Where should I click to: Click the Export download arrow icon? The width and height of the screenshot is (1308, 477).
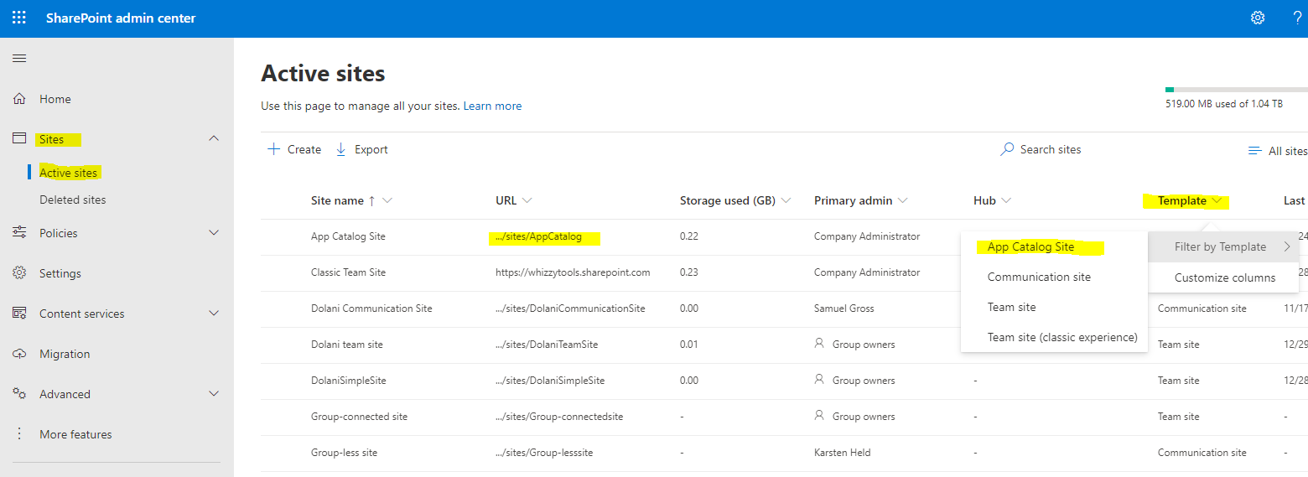[x=341, y=149]
